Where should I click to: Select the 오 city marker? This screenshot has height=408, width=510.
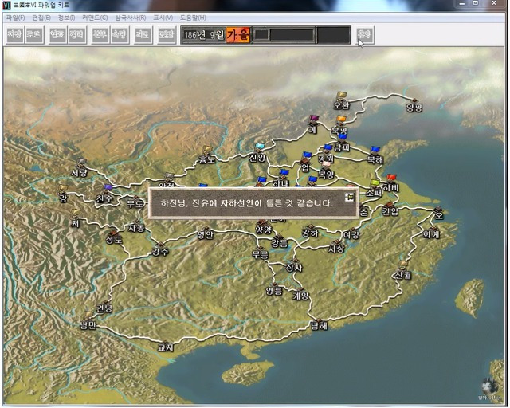point(439,213)
